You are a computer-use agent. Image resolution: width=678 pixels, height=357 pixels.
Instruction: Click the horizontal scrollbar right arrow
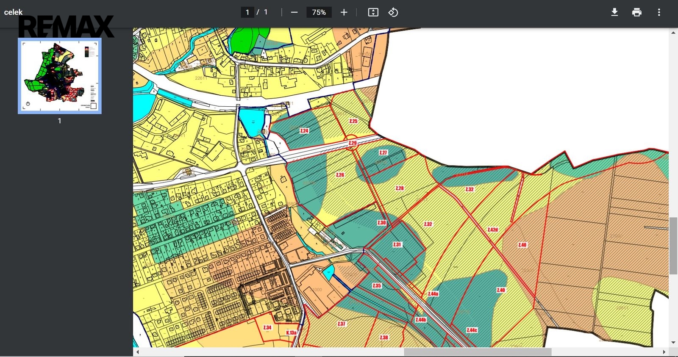[x=664, y=352]
